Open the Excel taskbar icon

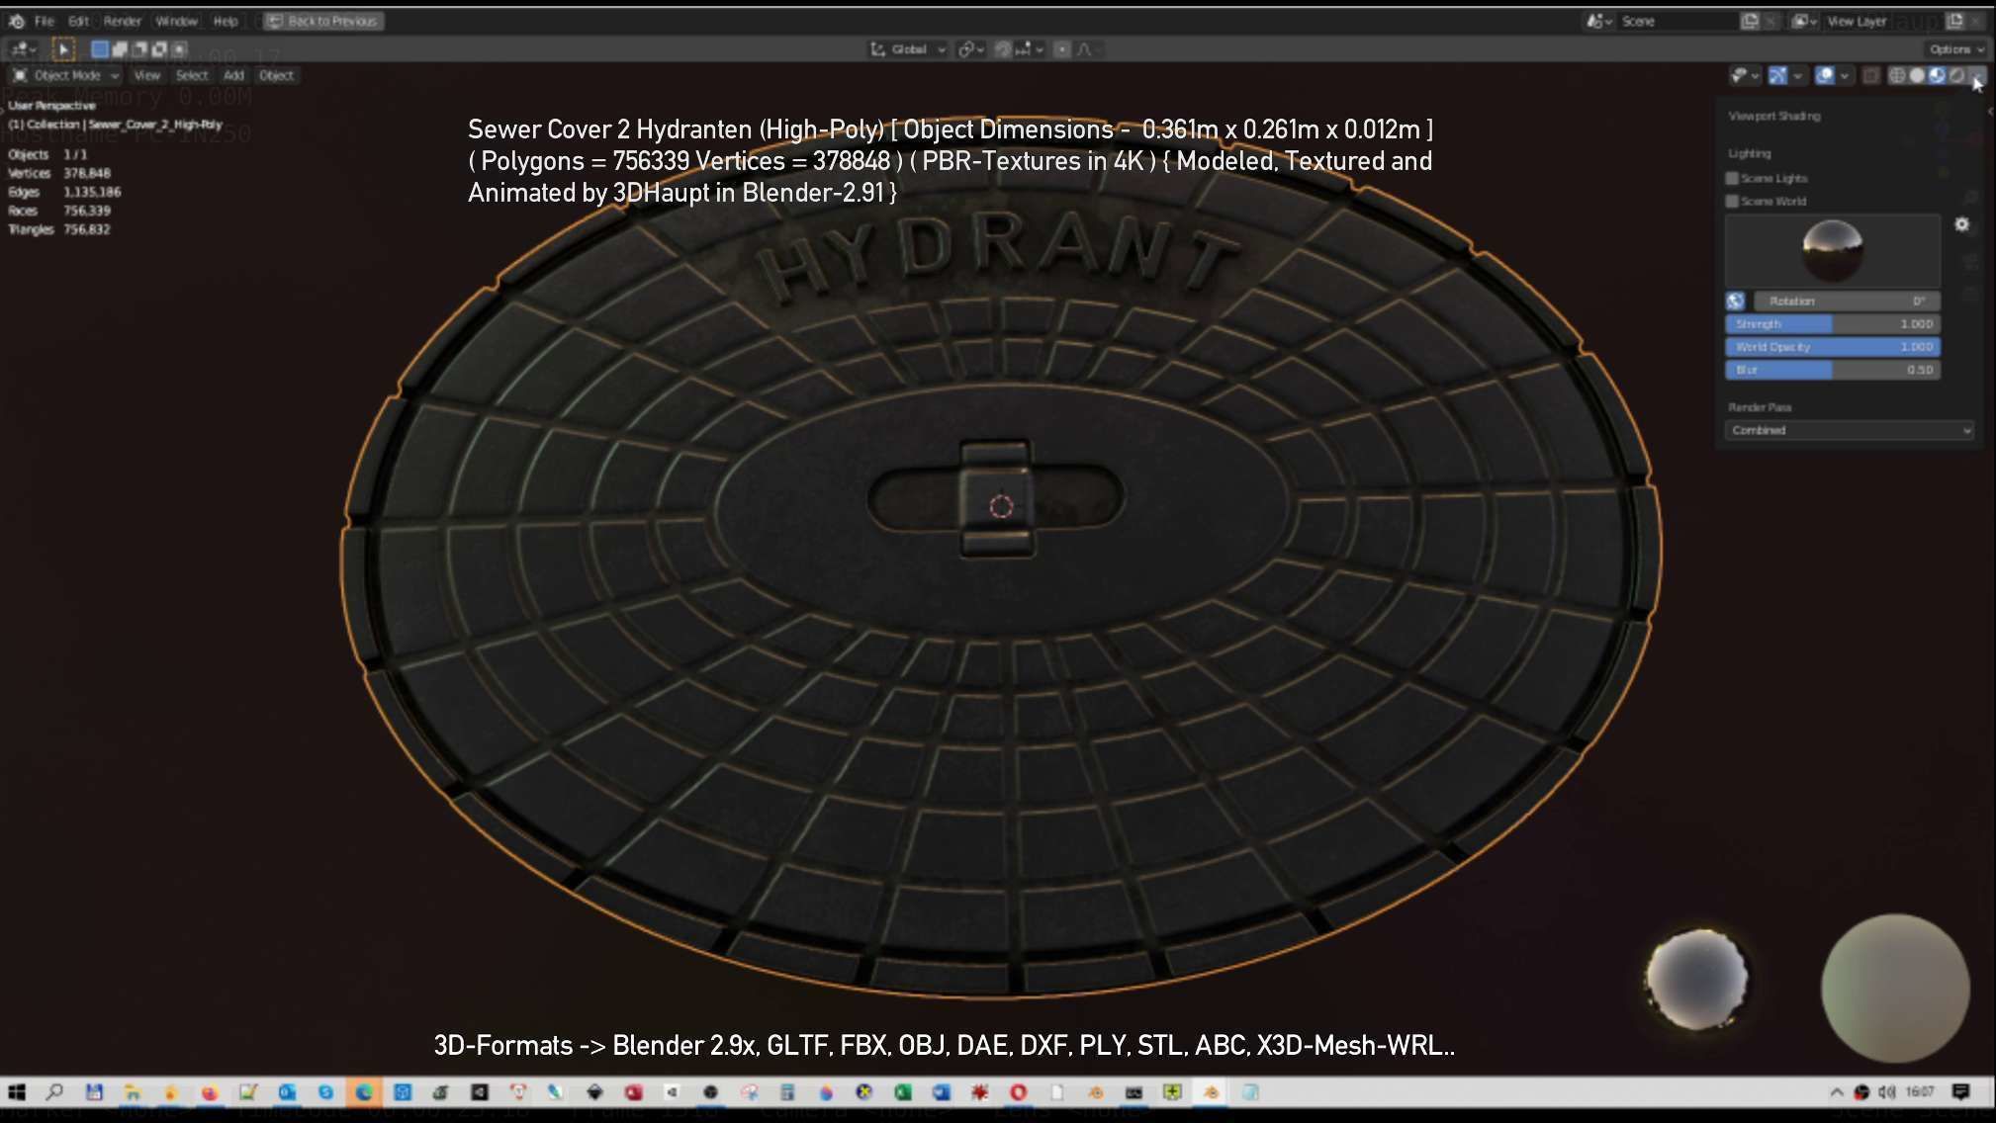click(x=902, y=1092)
